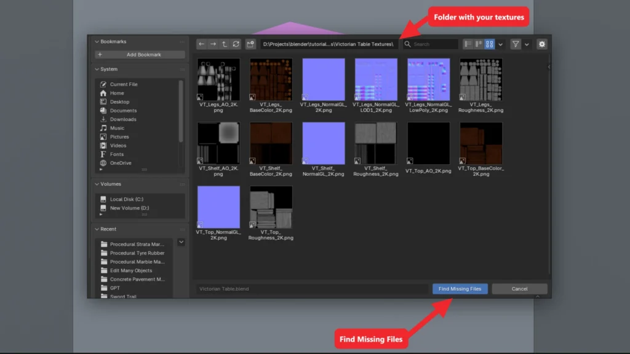Image resolution: width=630 pixels, height=354 pixels.
Task: Go forward to the next folder
Action: 213,44
